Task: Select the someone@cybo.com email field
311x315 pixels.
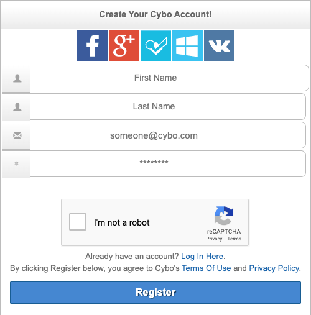Action: 168,135
